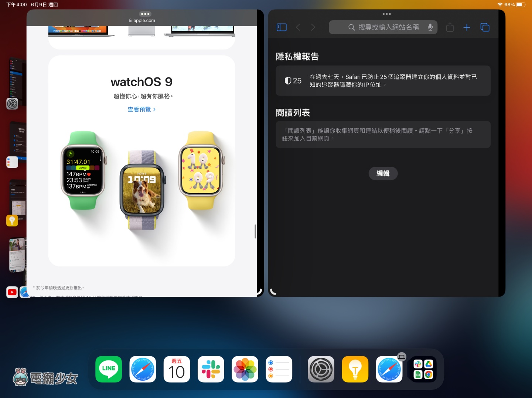
Task: Add a new tab with the plus icon
Action: click(x=467, y=27)
